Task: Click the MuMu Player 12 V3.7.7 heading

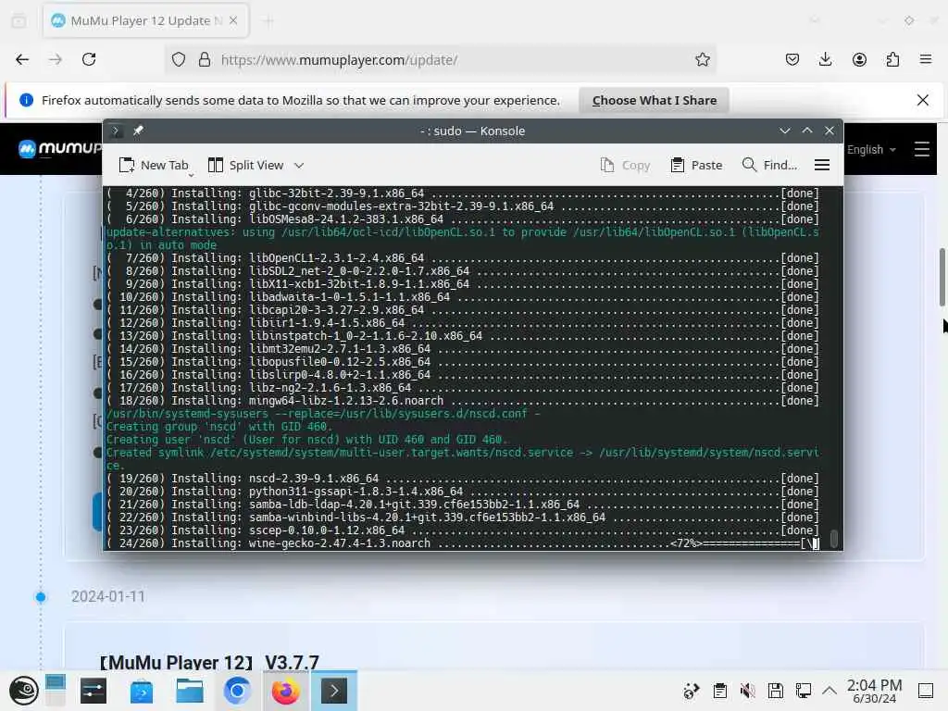Action: [209, 663]
